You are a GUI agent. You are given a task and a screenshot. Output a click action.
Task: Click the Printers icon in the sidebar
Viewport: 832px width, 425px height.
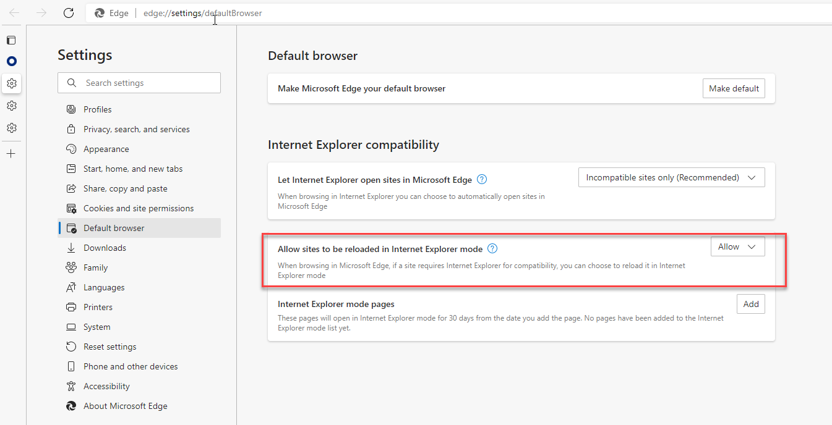pos(71,307)
